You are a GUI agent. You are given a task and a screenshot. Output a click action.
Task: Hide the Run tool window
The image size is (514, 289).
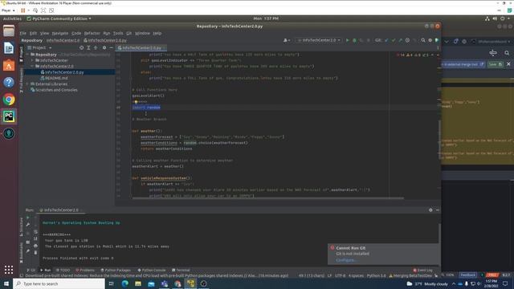click(x=438, y=210)
